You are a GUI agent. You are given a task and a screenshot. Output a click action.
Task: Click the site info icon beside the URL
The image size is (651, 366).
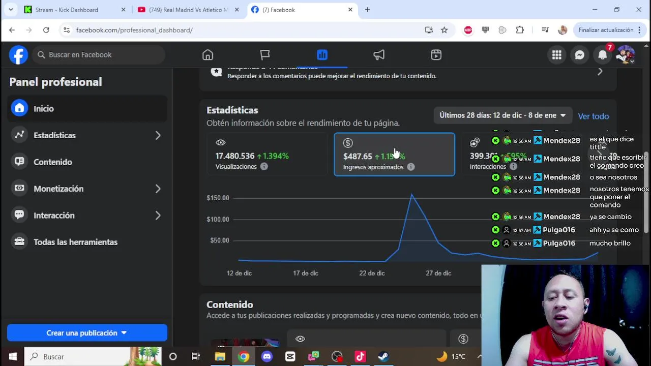coord(67,30)
